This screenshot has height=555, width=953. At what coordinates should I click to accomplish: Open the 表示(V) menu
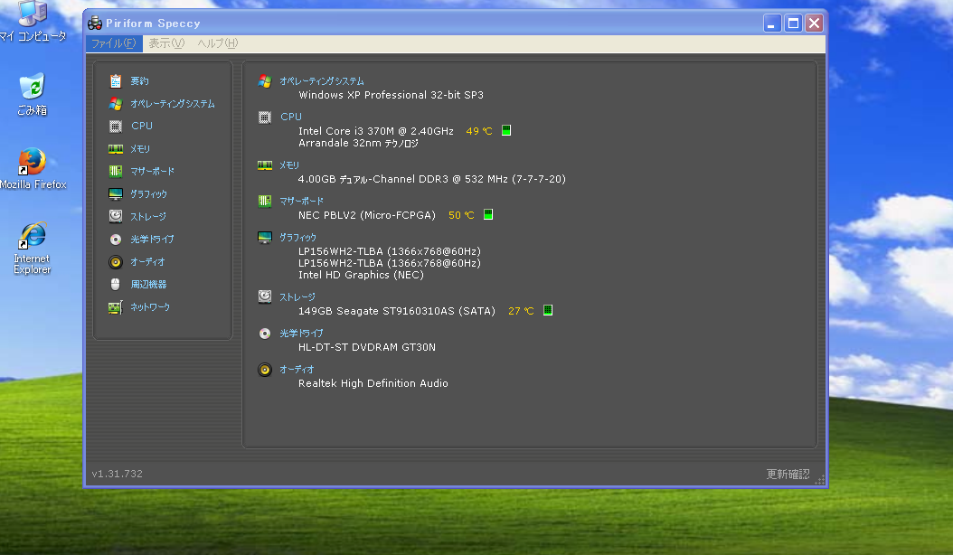pyautogui.click(x=166, y=43)
